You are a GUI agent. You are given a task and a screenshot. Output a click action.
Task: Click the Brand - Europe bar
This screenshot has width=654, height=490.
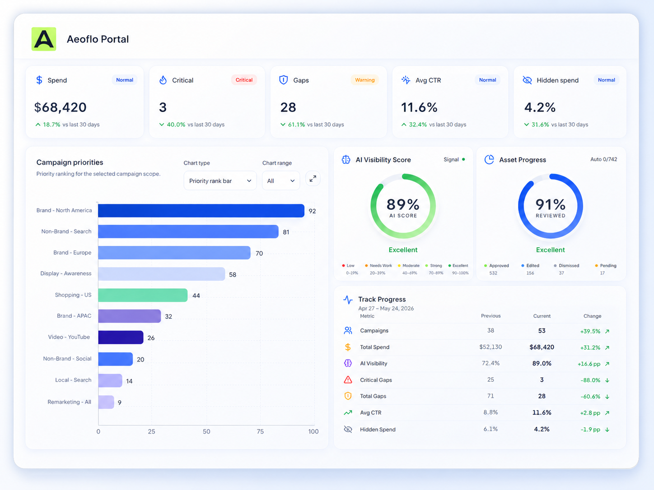click(x=174, y=253)
